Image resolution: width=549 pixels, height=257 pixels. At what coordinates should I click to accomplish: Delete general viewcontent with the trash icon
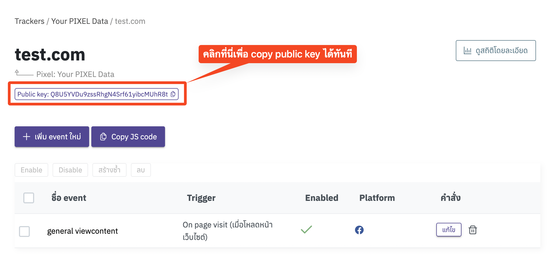tap(473, 230)
